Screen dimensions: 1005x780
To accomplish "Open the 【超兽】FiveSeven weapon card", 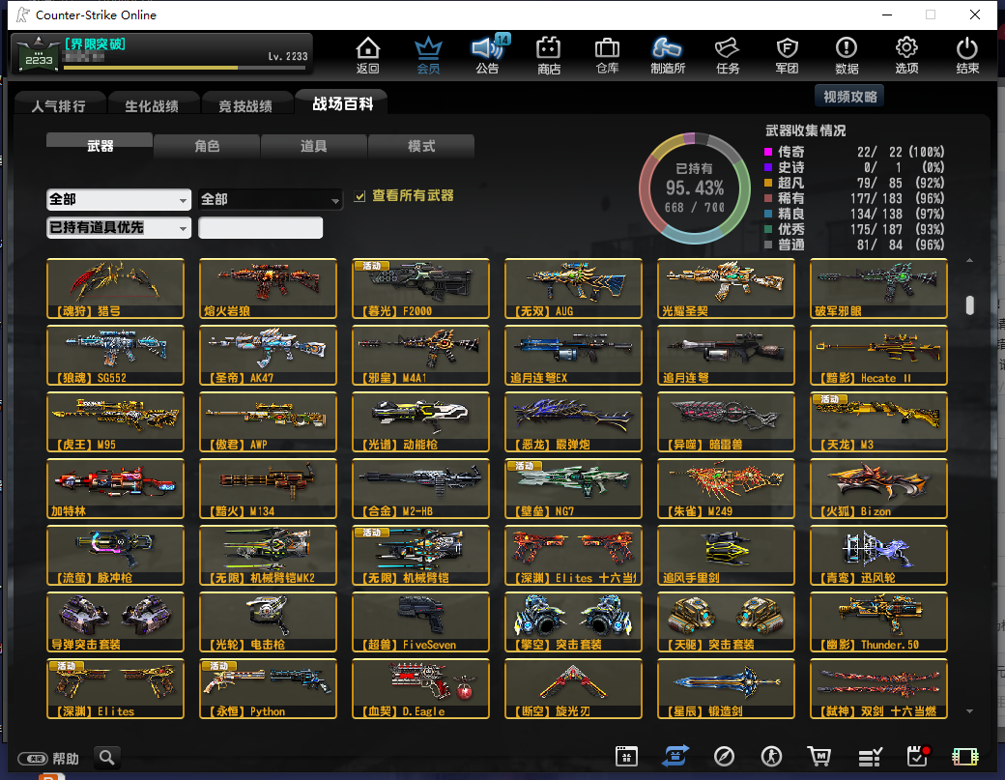I will click(420, 621).
